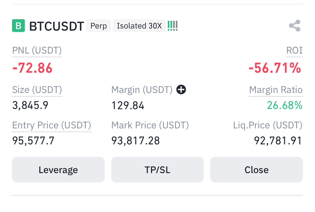Tap the ROI label for details
315x212 pixels.
pos(294,50)
